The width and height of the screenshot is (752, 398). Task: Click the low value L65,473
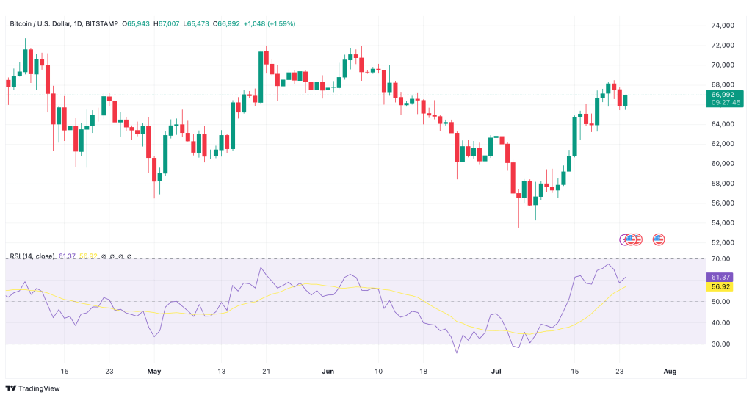[196, 23]
